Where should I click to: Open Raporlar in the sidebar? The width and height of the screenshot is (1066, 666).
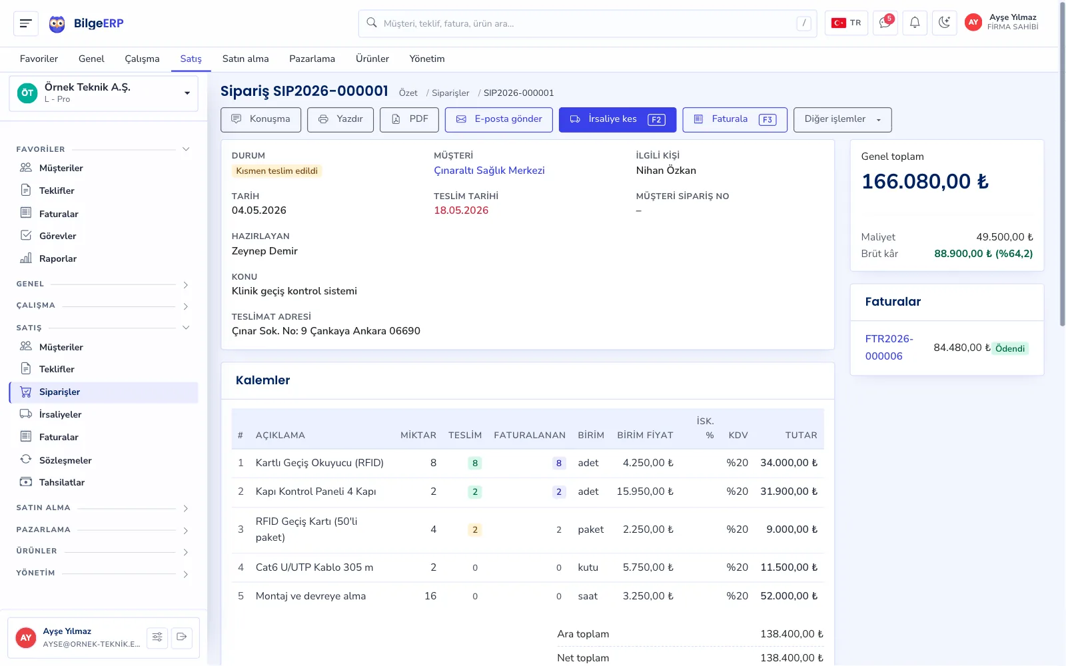tap(103, 258)
